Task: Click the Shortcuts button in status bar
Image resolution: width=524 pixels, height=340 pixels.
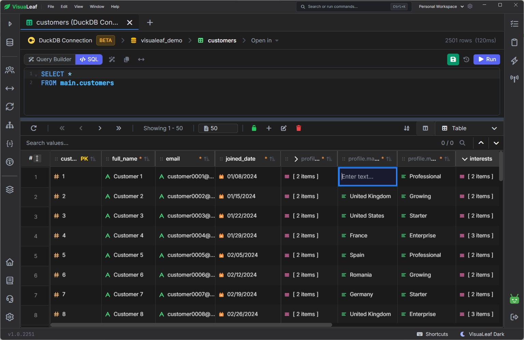Action: [433, 334]
